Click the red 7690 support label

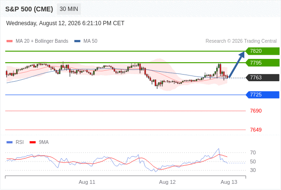[x=256, y=111]
